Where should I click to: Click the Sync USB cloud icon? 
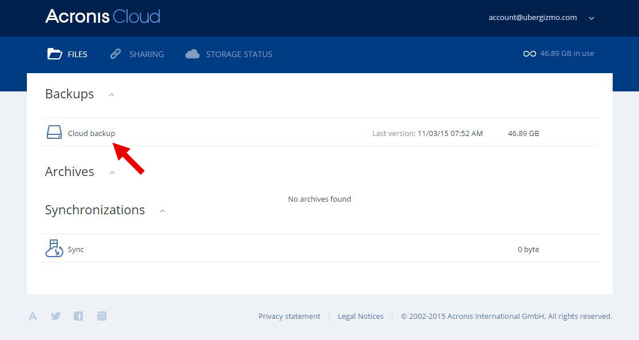point(54,249)
